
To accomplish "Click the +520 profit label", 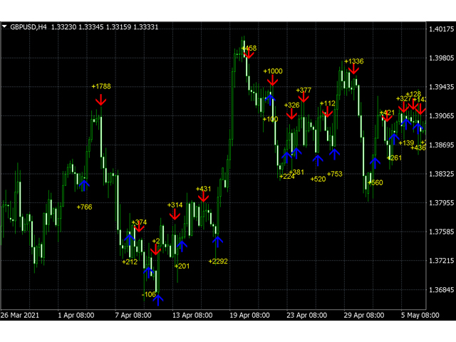I will coord(318,179).
